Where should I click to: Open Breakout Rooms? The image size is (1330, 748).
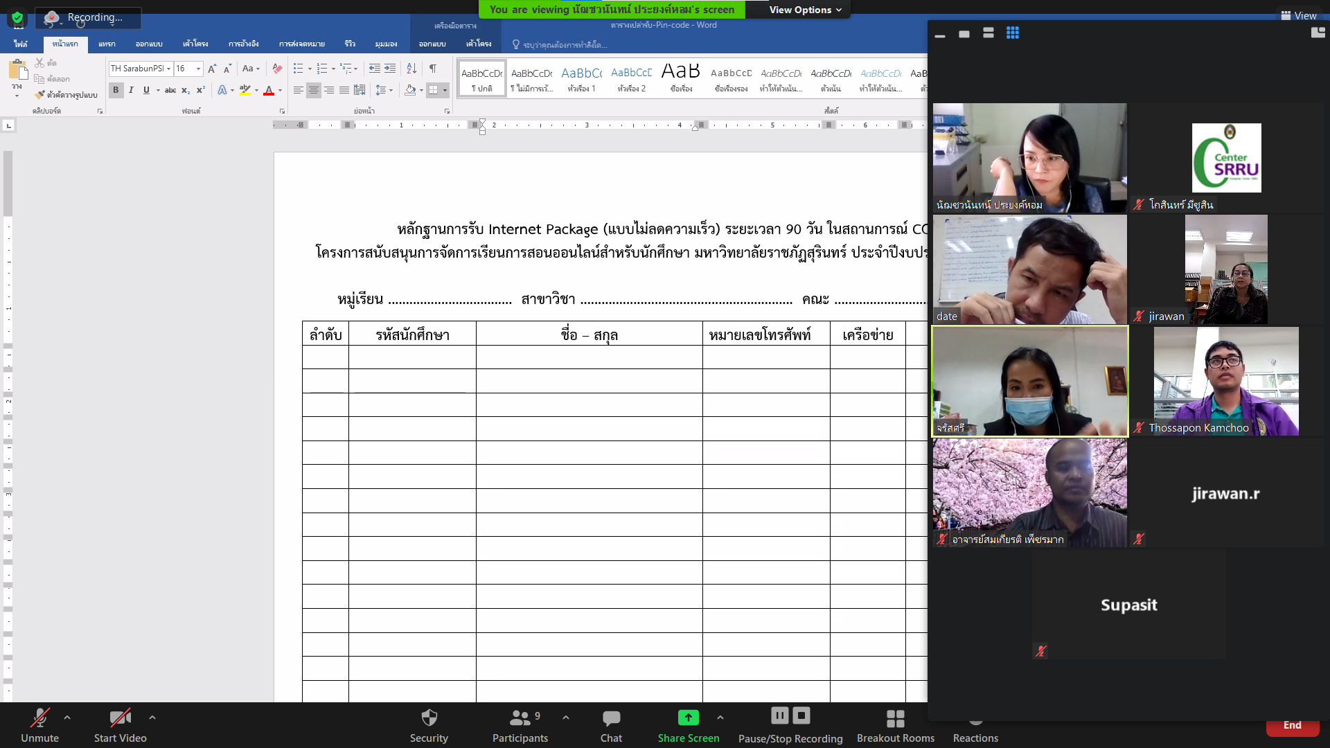(895, 719)
